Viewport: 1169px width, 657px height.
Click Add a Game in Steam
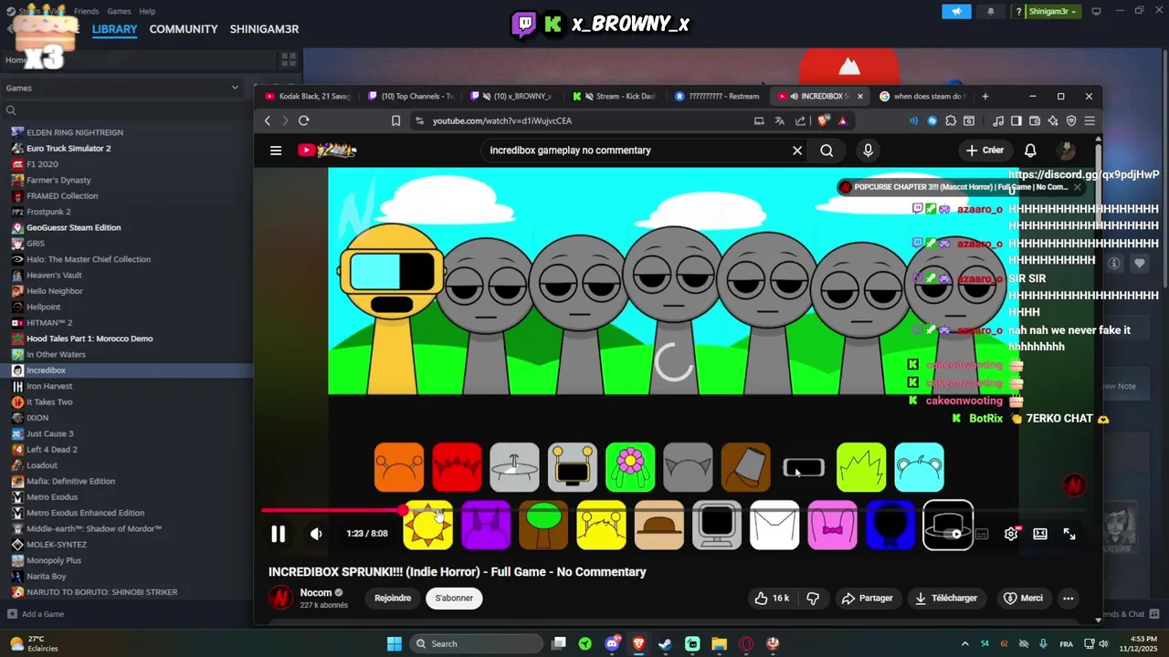[36, 614]
